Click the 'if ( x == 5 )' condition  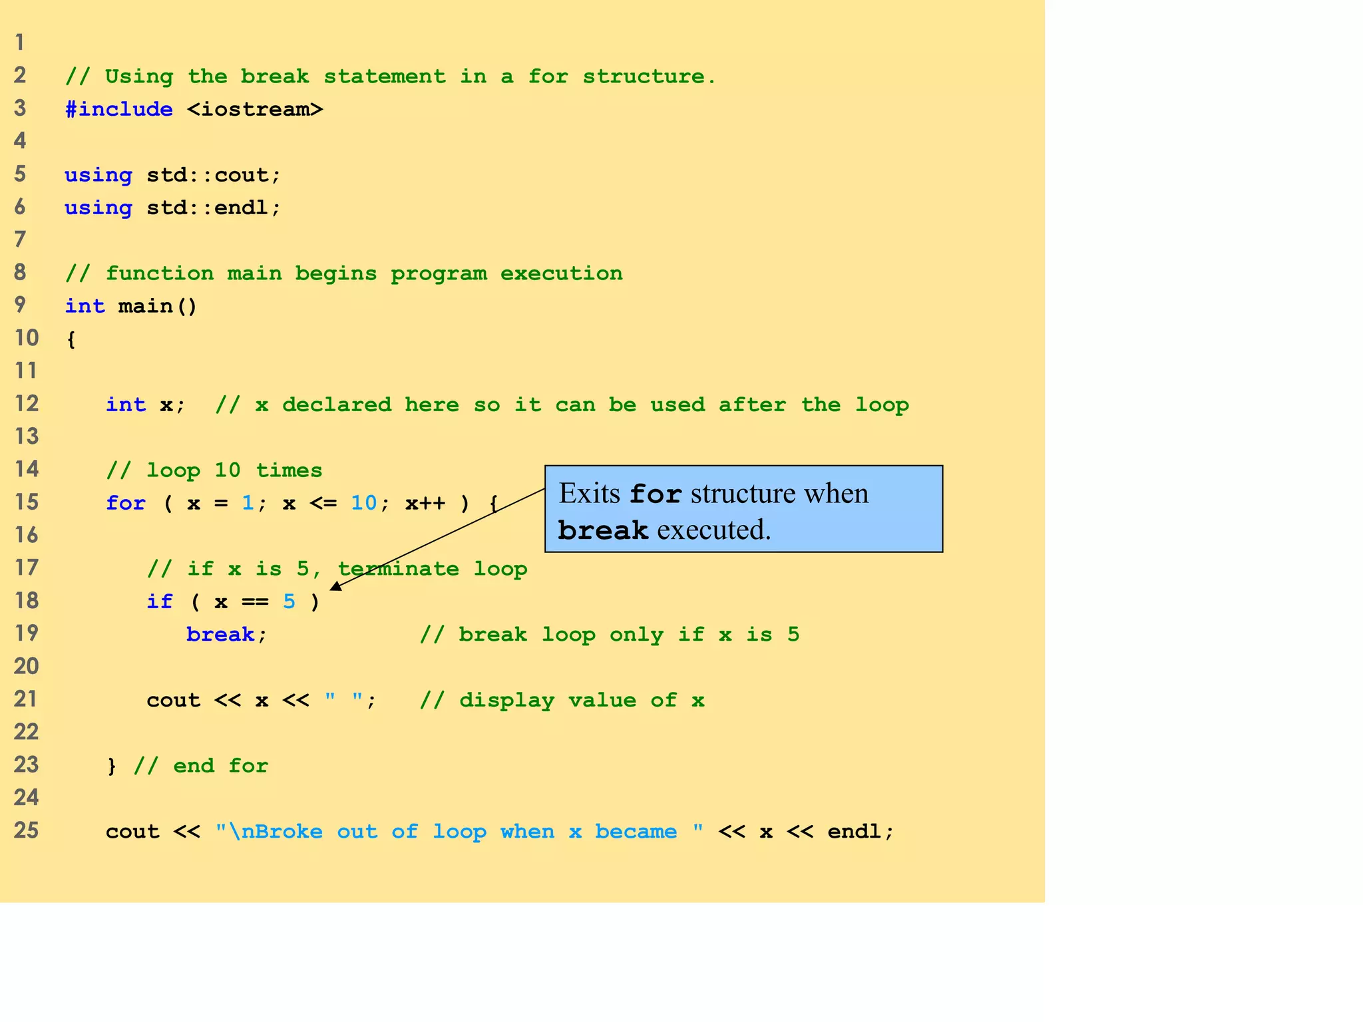234,601
